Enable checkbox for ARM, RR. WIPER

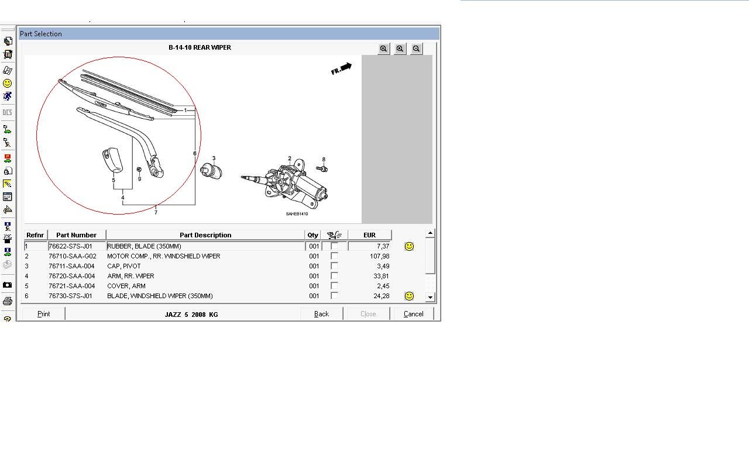coord(334,276)
